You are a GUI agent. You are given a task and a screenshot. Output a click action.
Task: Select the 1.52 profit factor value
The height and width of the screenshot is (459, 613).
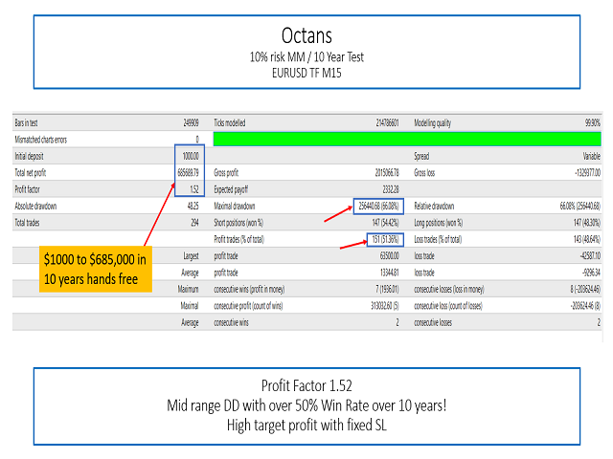coord(194,189)
